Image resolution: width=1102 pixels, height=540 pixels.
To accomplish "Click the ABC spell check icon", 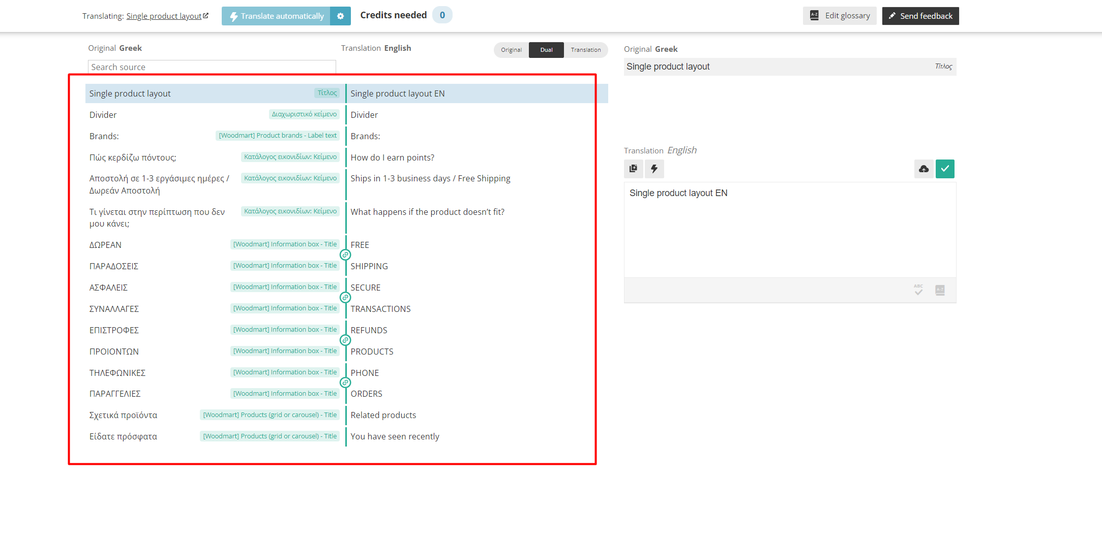I will point(918,290).
